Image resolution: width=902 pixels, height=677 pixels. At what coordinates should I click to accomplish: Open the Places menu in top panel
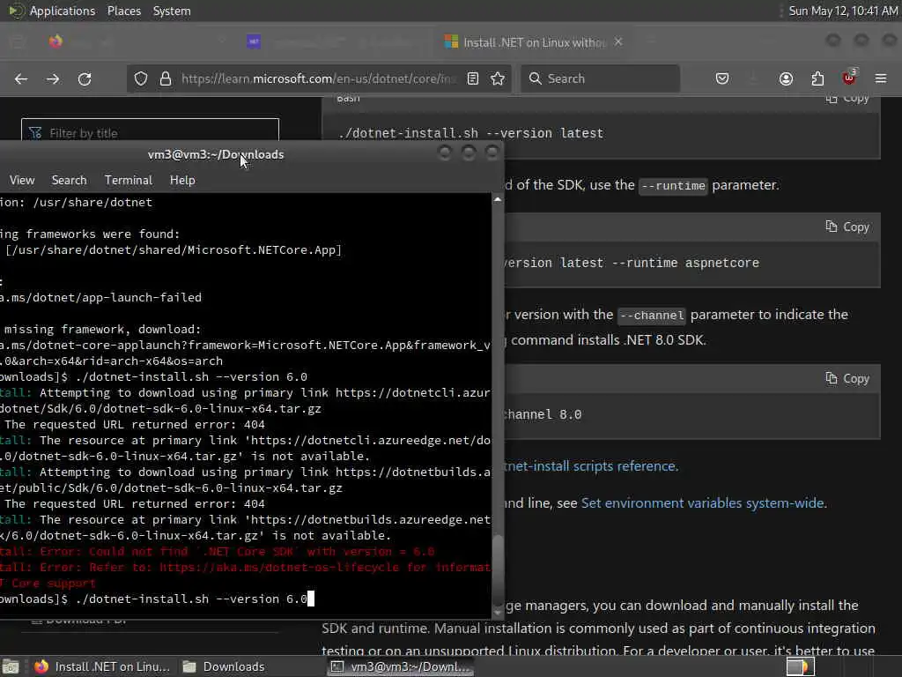coord(124,11)
